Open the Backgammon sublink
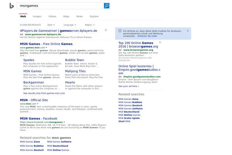The image size is (232, 155). 34,82
